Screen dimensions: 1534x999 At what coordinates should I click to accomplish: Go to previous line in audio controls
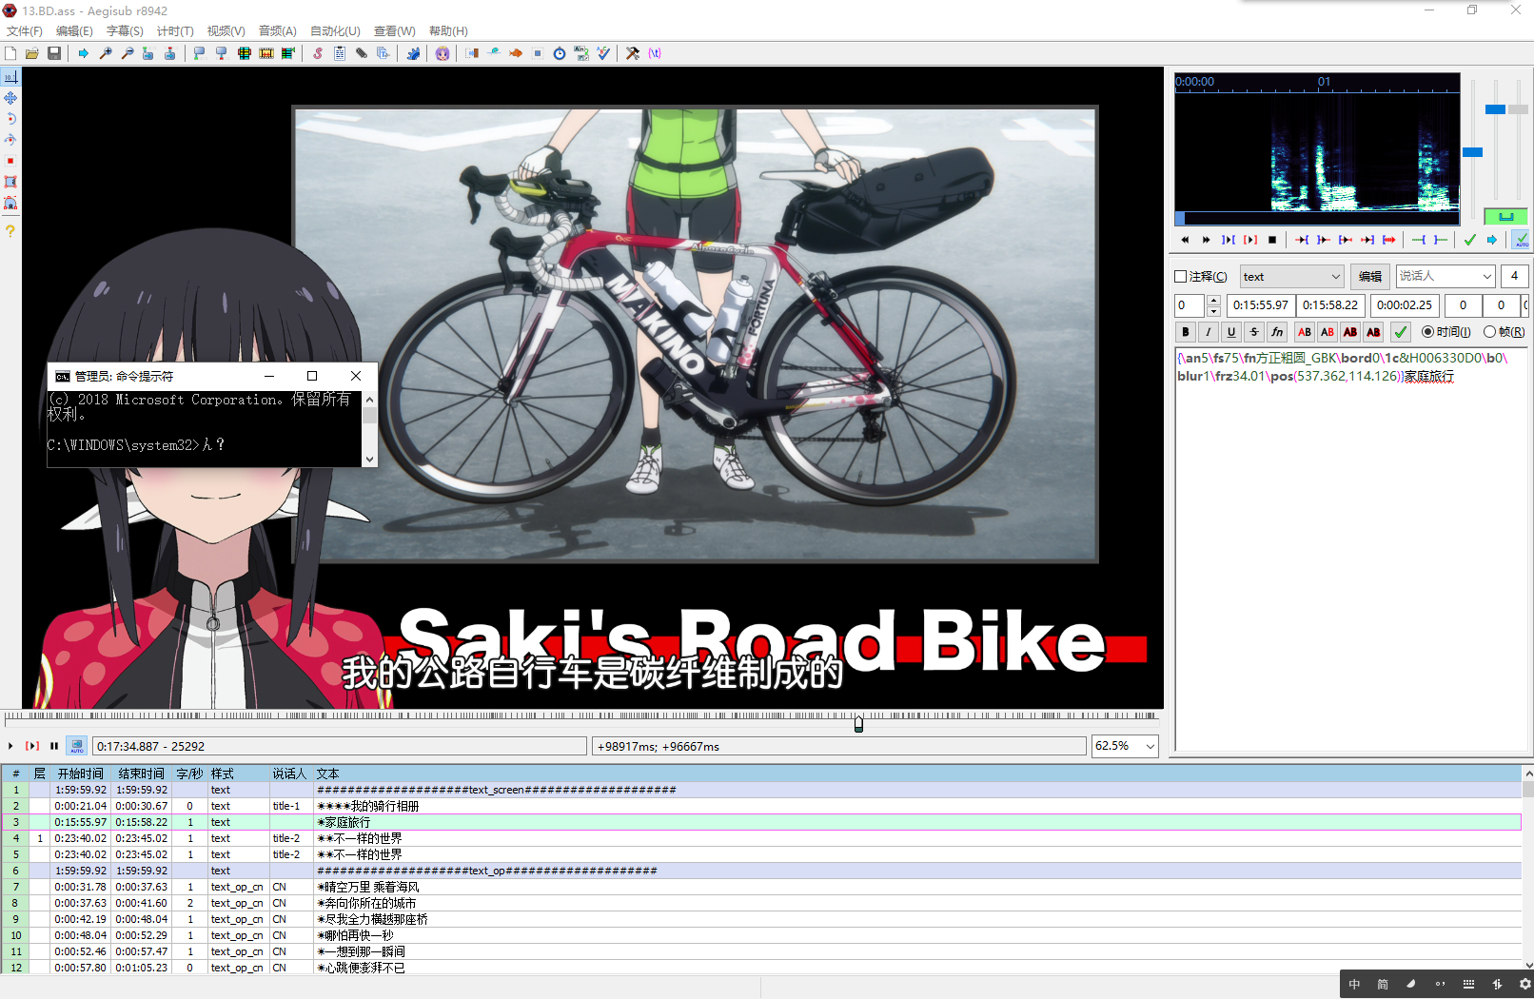pyautogui.click(x=1185, y=240)
